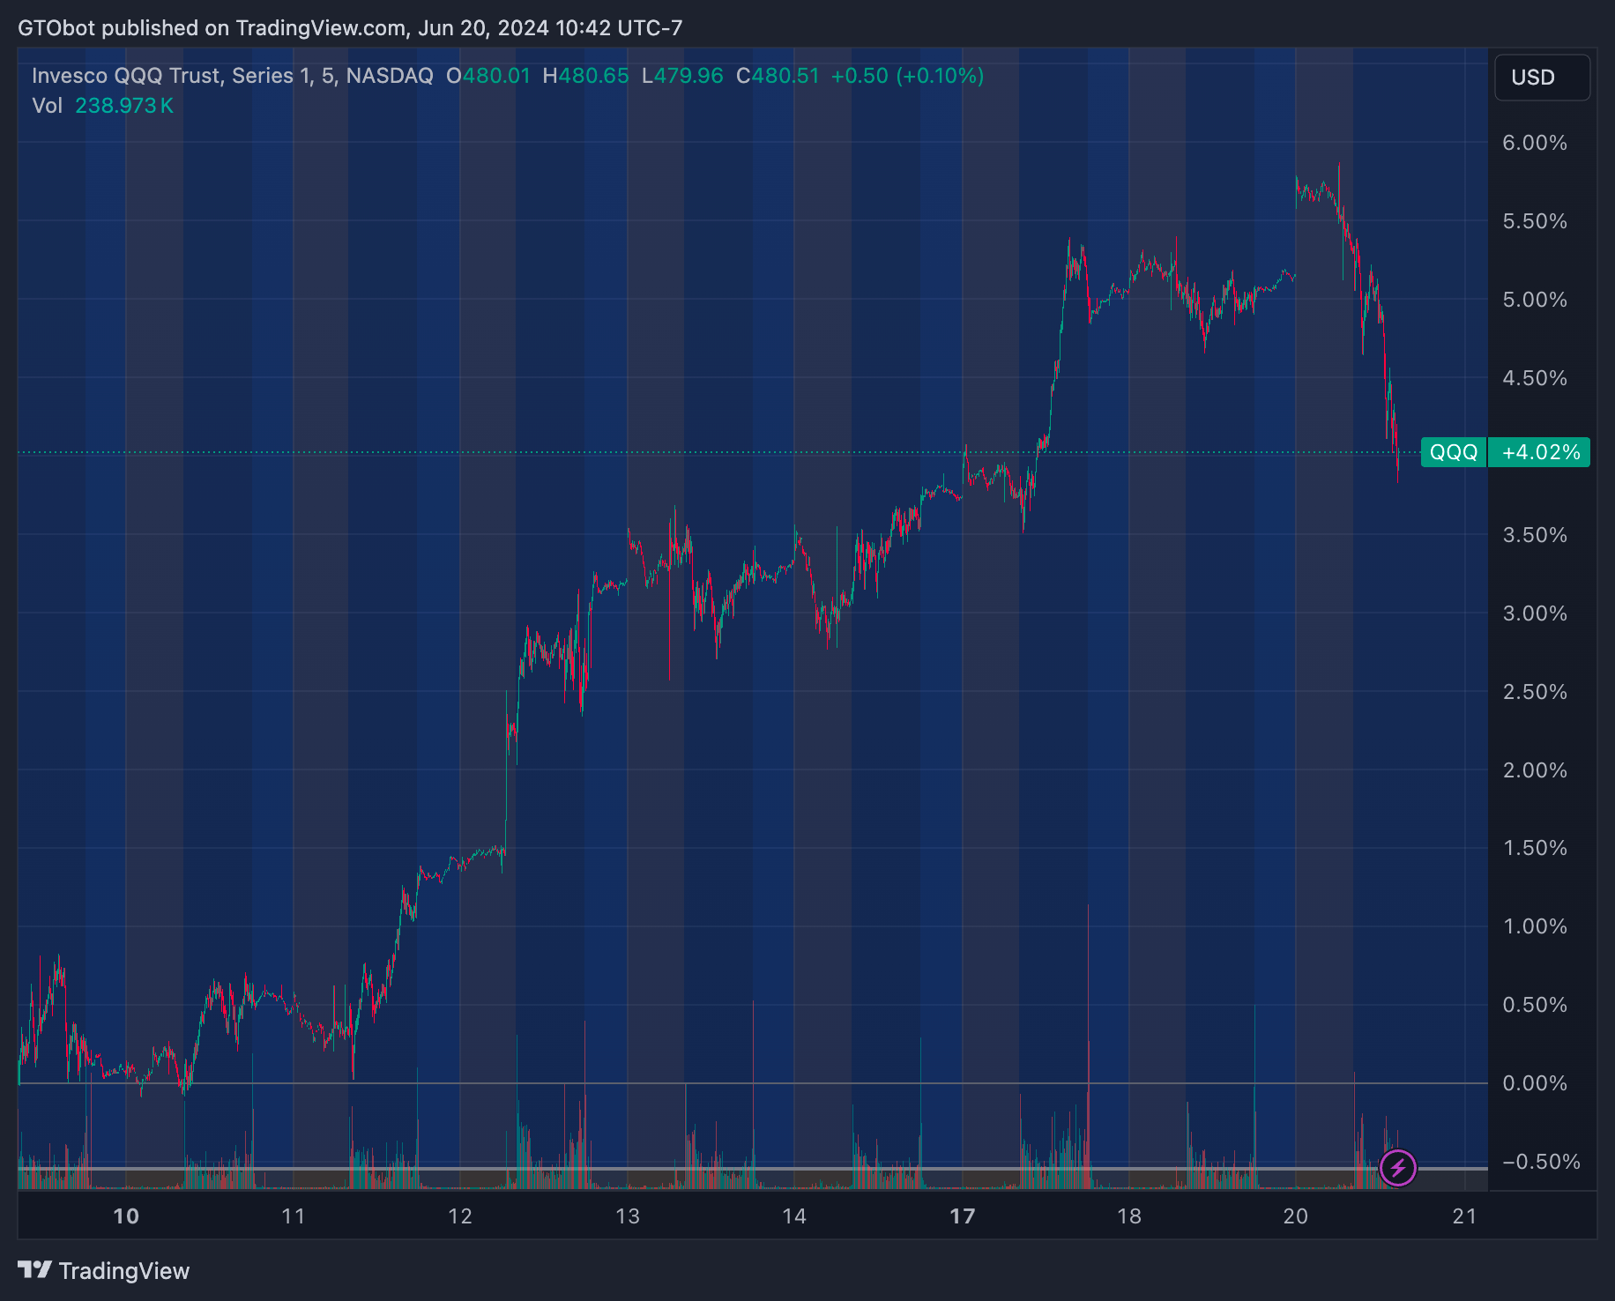Image resolution: width=1615 pixels, height=1301 pixels.
Task: Click date 17 on the time axis
Action: pos(963,1216)
